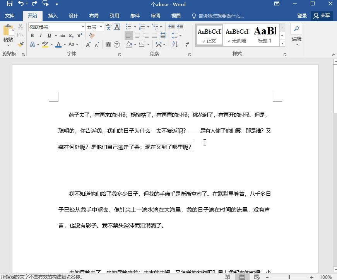The image size is (337, 280).
Task: Open the 审阅 ribbon tab
Action: (x=155, y=16)
